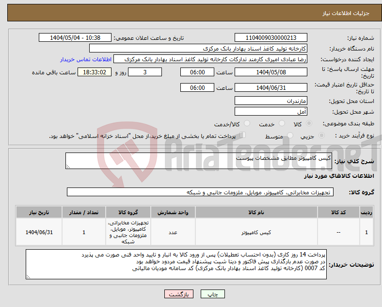Select the جزیی purchase type radio
This screenshot has width=382, height=307.
click(321, 135)
